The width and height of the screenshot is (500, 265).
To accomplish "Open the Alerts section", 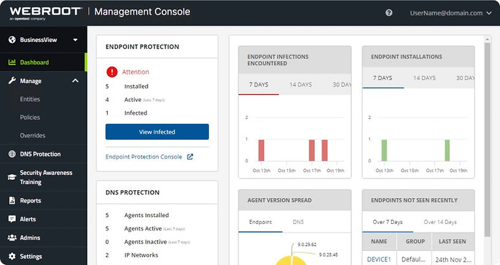I will pyautogui.click(x=44, y=219).
